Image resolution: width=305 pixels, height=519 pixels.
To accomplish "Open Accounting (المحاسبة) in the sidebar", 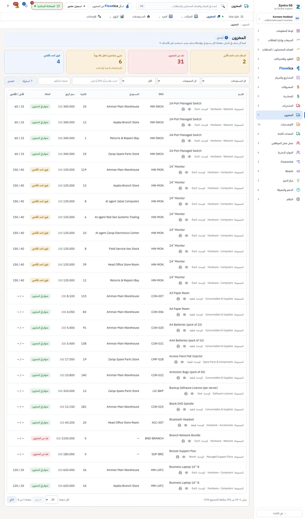I will 280,96.
